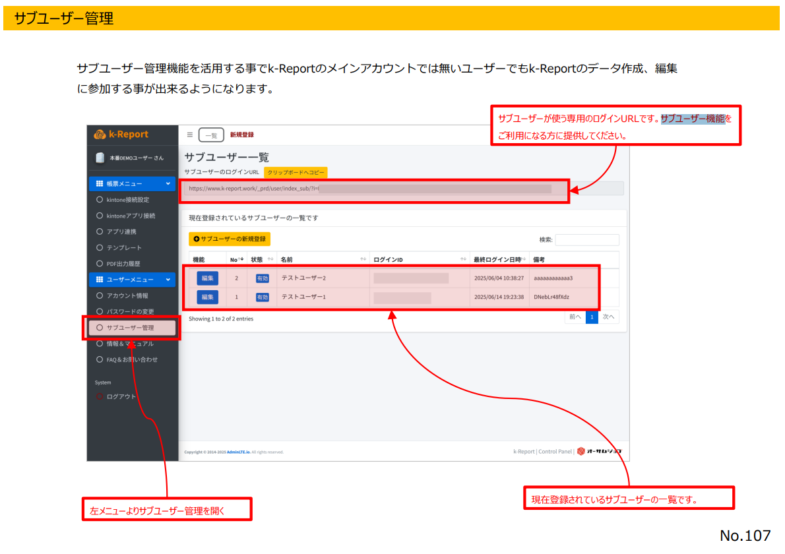Image resolution: width=785 pixels, height=554 pixels.
Task: Click page 1 pagination button
Action: click(x=592, y=317)
